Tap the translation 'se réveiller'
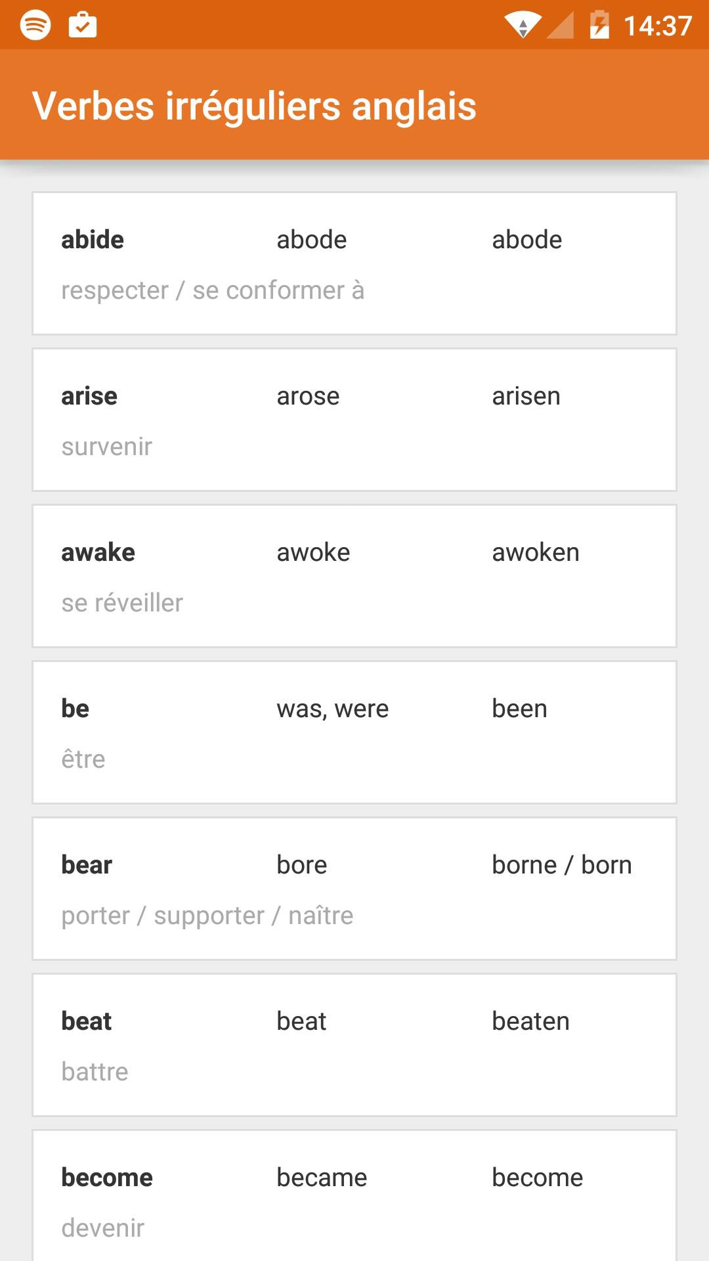This screenshot has height=1261, width=709. [122, 602]
